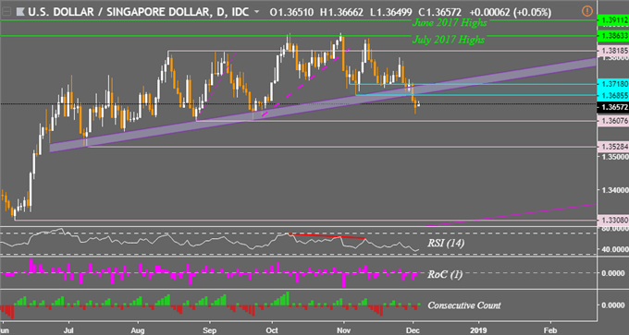Click the cyan 1.37180 price label
629x335 pixels.
[x=612, y=84]
